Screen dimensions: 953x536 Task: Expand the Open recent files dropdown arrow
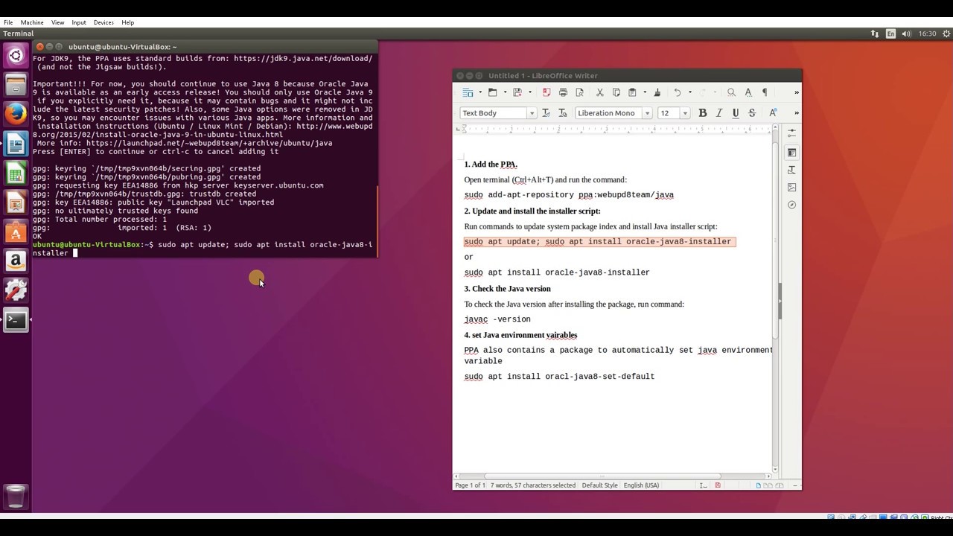[504, 92]
